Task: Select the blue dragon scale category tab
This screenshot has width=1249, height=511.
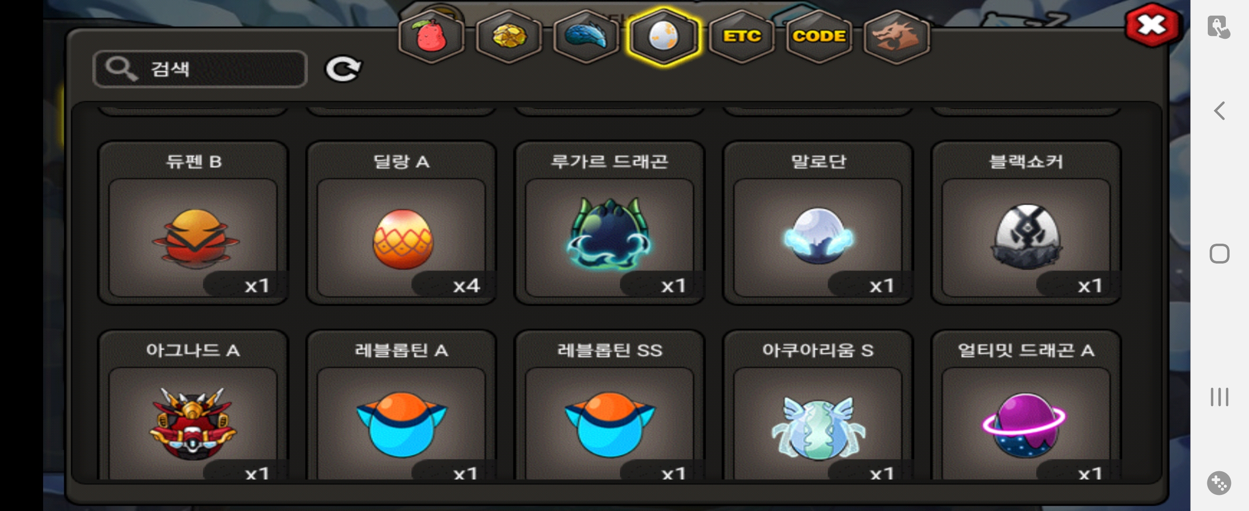Action: click(x=586, y=37)
